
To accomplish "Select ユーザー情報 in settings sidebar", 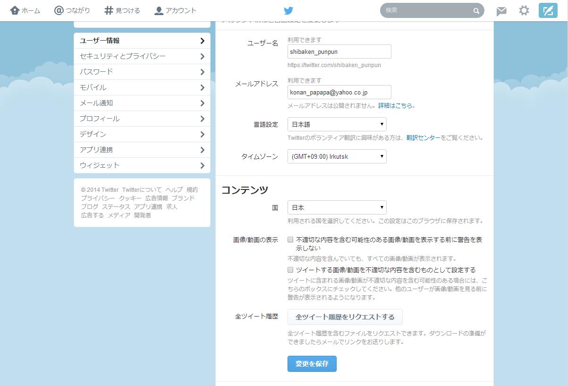I will pyautogui.click(x=142, y=41).
